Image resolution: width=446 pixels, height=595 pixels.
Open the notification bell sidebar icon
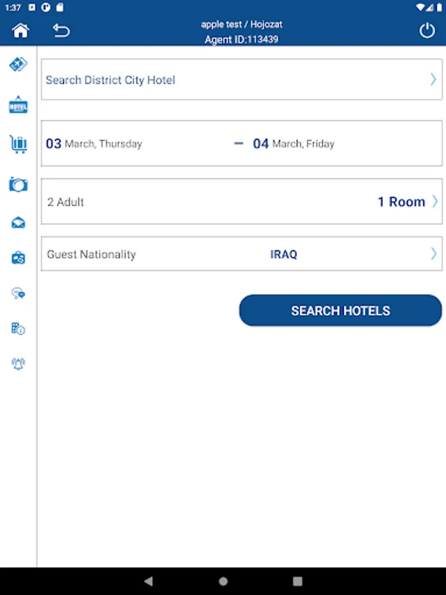[x=19, y=364]
